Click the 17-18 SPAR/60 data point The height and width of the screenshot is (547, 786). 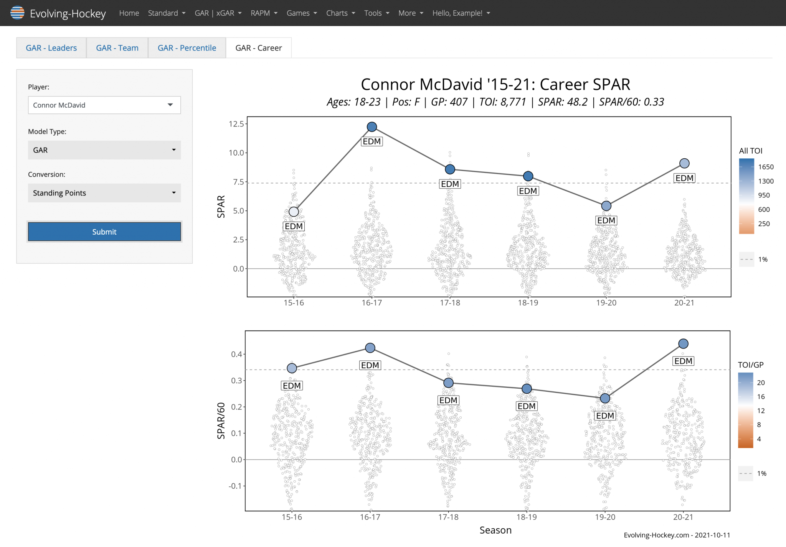click(448, 383)
